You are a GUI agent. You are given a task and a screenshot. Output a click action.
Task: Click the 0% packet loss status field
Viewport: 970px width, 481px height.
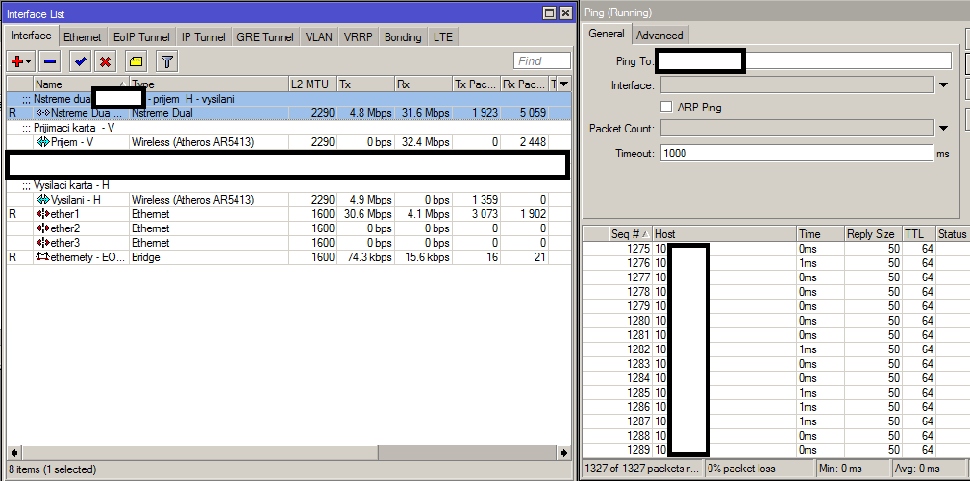[x=759, y=469]
